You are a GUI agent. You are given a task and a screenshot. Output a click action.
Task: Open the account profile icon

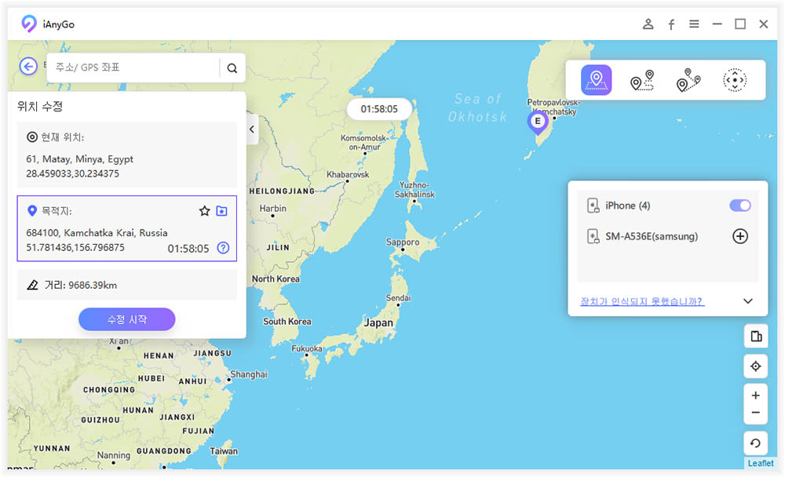pyautogui.click(x=648, y=24)
